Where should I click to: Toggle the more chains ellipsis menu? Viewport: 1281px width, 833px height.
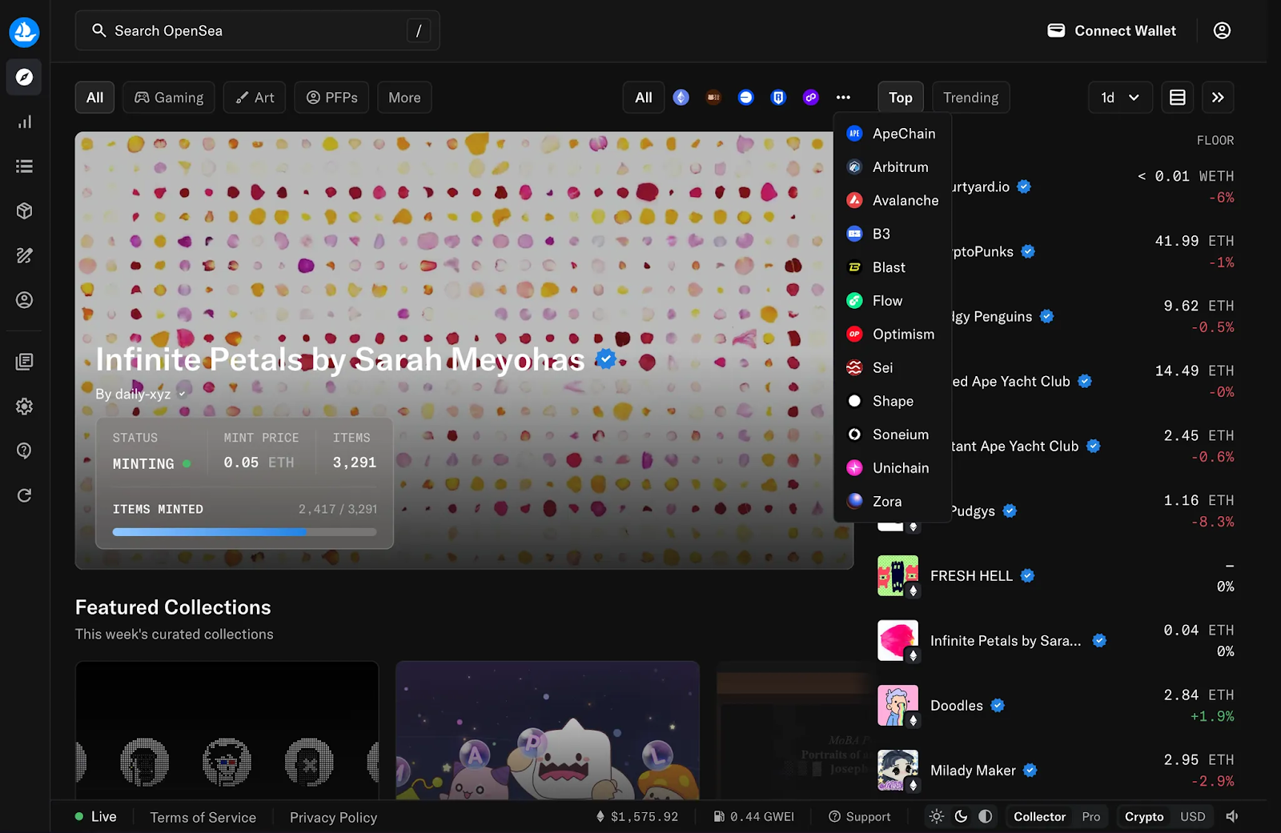tap(843, 98)
